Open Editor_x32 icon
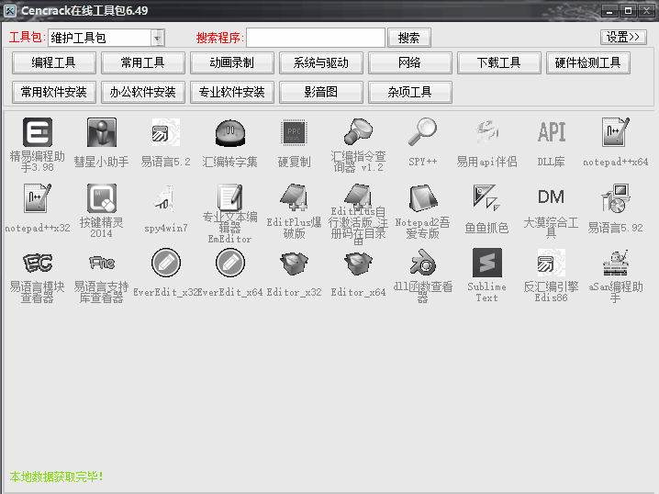This screenshot has width=659, height=494. tap(295, 264)
